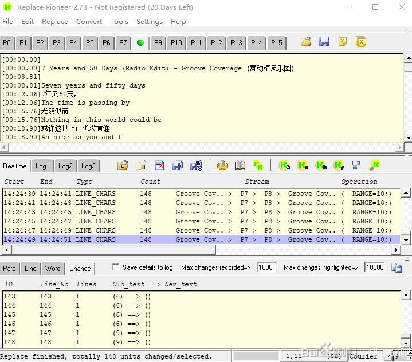This screenshot has height=362, width=412.
Task: Select the log row starting 14:24:39
Action: [201, 194]
